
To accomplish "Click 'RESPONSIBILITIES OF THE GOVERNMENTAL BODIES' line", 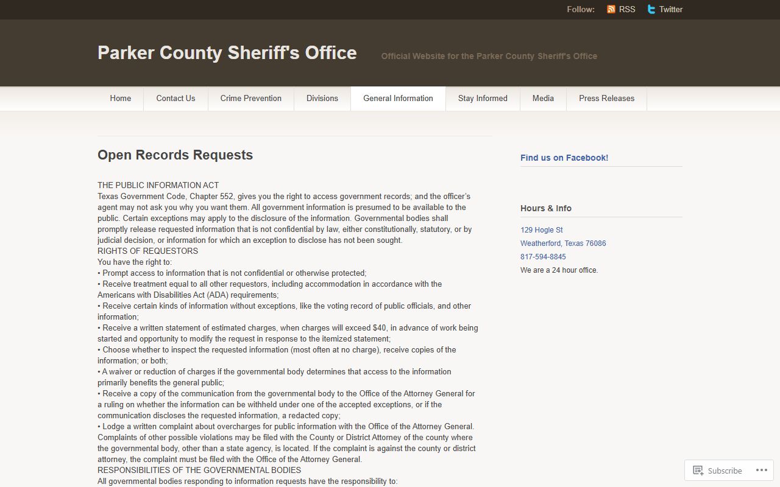I will coord(199,471).
